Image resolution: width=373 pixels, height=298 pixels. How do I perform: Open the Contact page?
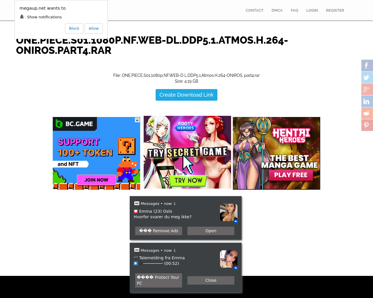point(254,10)
